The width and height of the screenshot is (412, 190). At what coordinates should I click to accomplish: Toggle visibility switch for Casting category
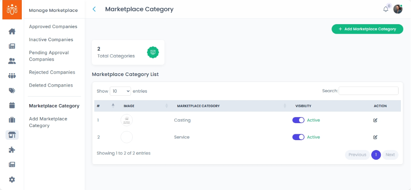point(298,120)
